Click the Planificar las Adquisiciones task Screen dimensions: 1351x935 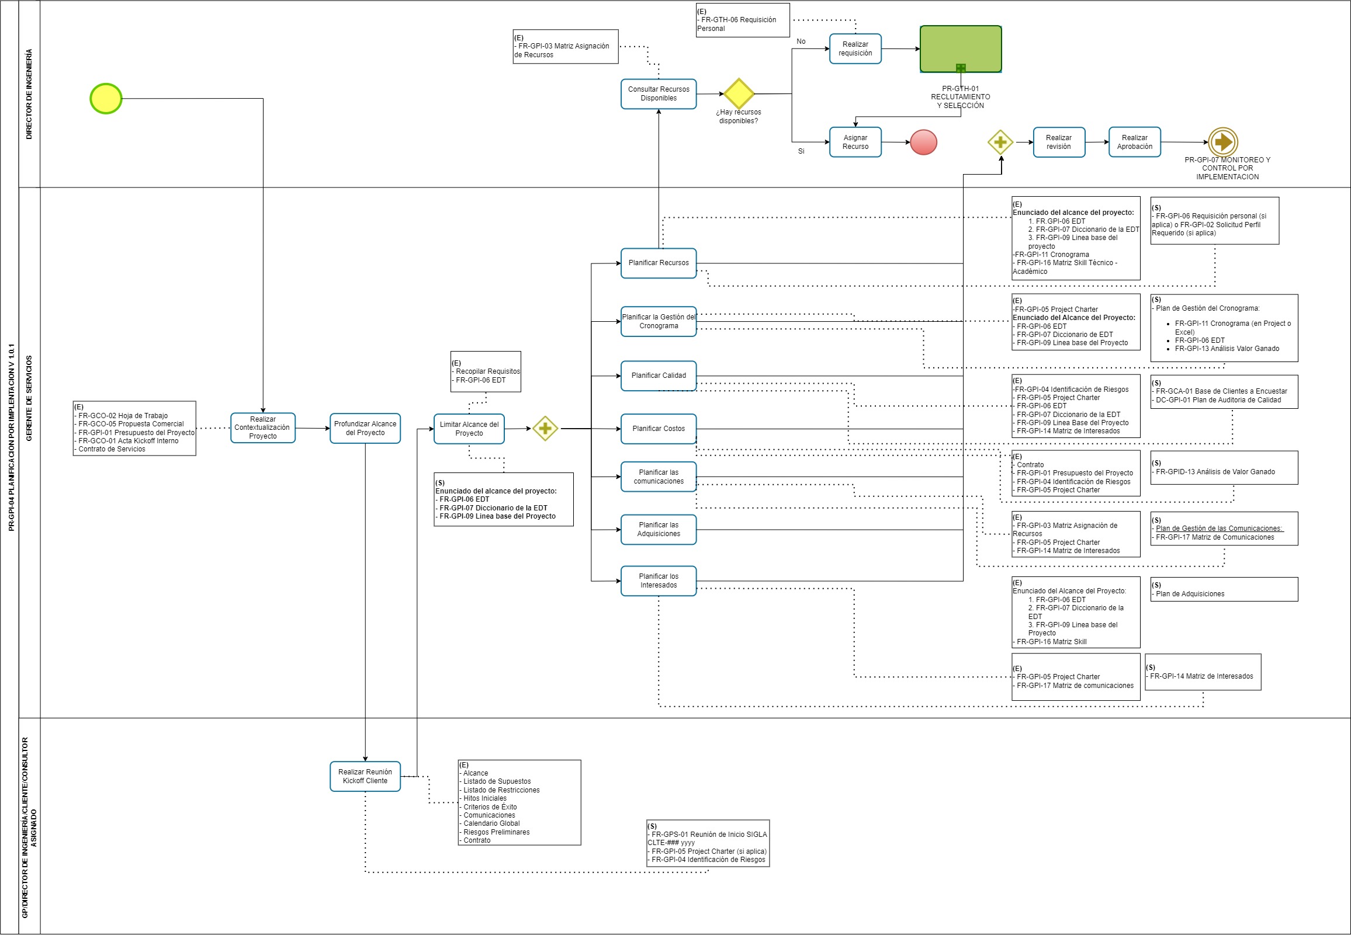point(659,530)
